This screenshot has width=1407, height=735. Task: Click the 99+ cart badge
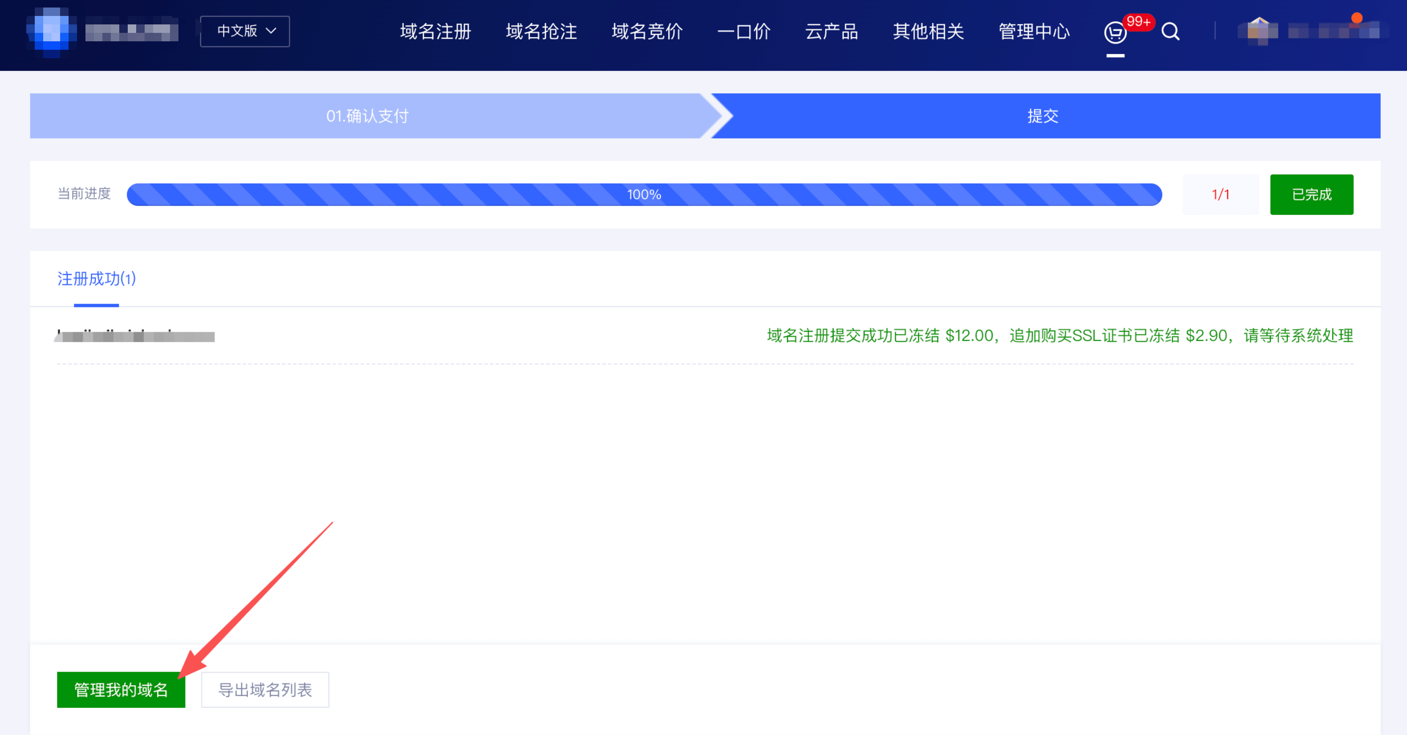1138,22
